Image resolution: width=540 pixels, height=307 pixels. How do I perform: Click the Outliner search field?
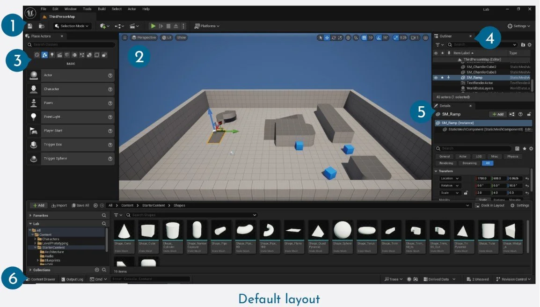click(x=482, y=45)
